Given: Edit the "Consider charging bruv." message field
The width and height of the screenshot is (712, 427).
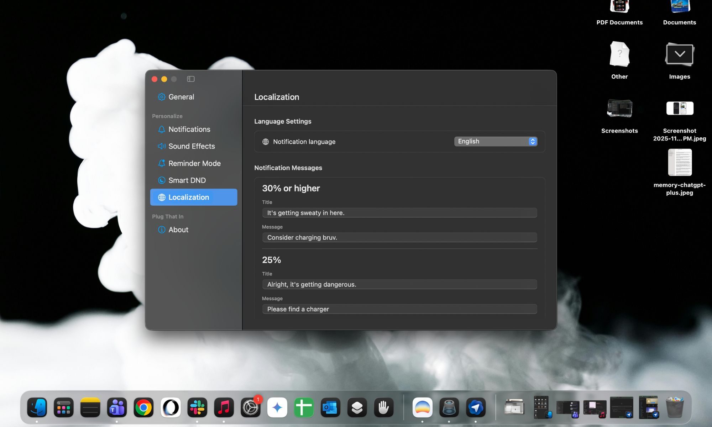Looking at the screenshot, I should (399, 237).
